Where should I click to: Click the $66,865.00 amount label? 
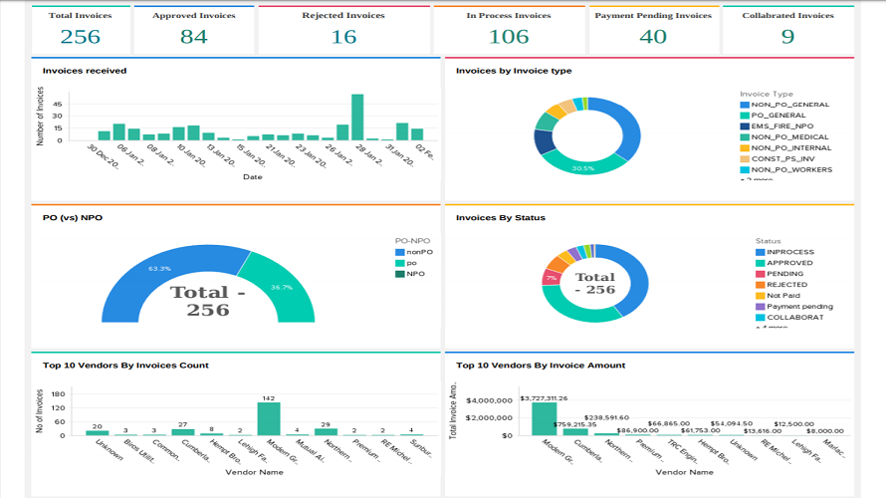coord(668,423)
